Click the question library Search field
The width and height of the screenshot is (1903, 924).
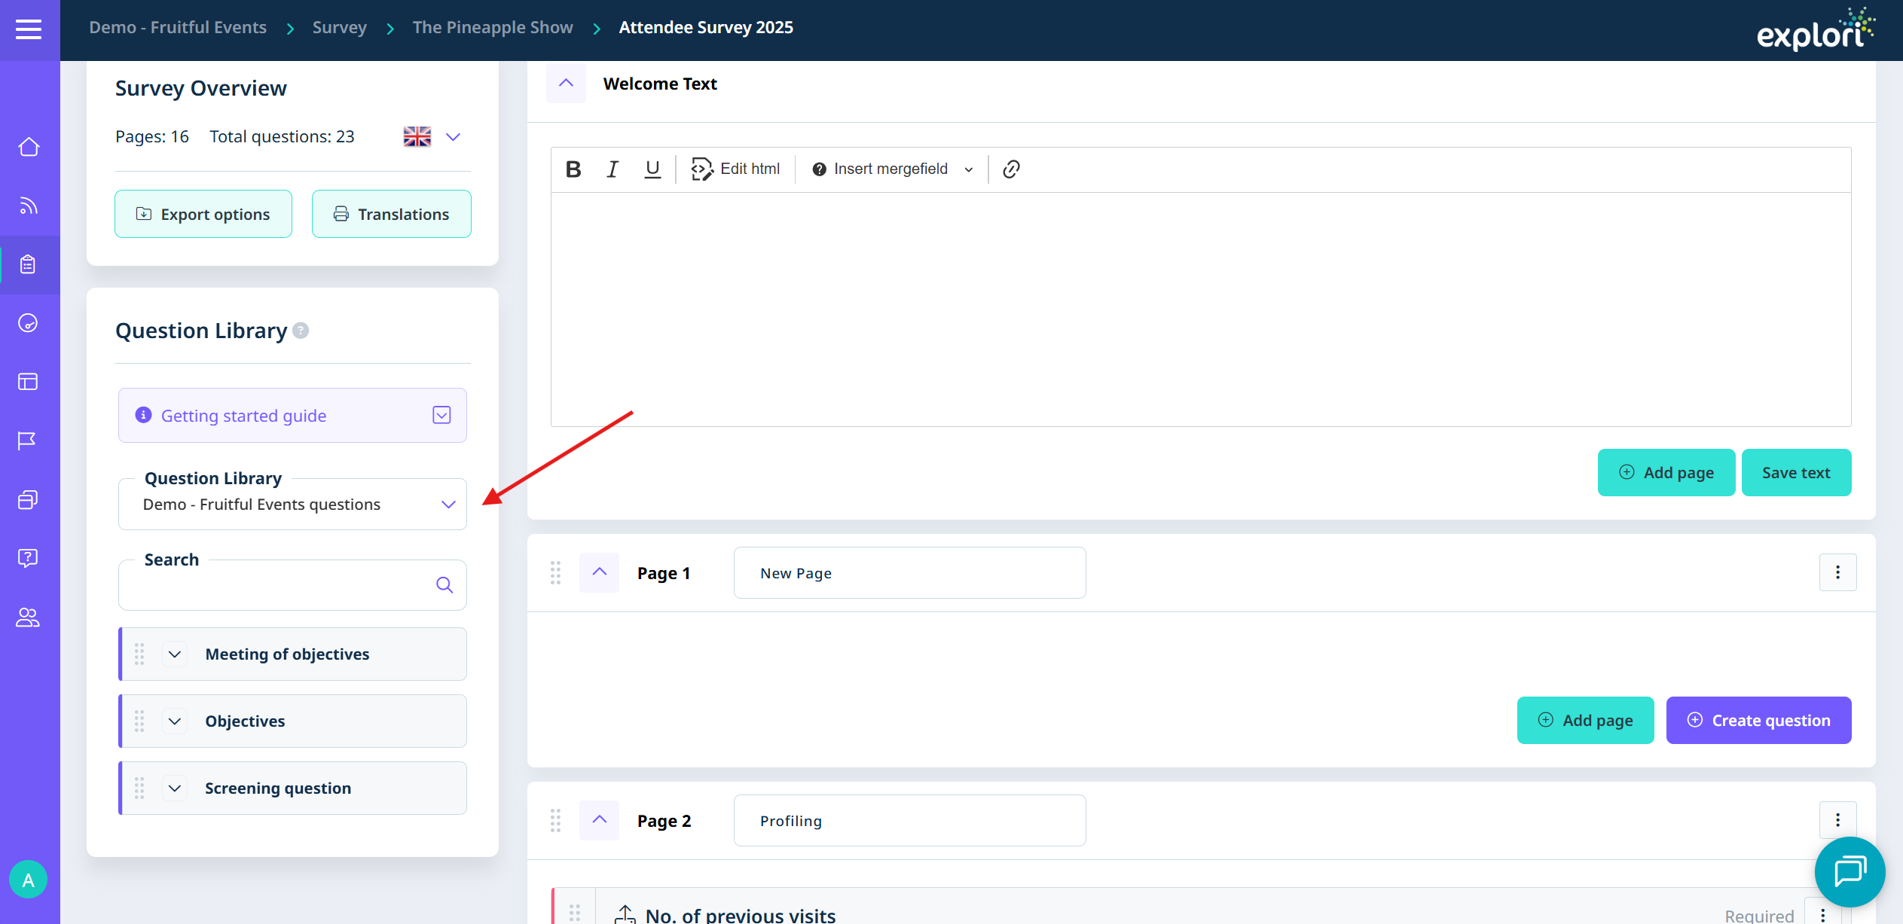pos(279,585)
